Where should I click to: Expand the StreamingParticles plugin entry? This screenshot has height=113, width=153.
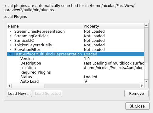(10, 36)
